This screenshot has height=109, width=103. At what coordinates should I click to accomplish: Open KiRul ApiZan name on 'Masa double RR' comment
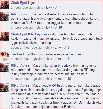click(x=21, y=85)
